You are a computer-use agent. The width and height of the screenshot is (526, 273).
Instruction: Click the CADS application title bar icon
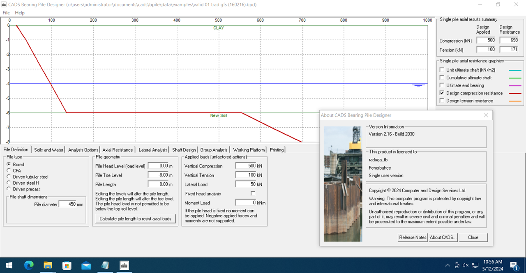[4, 4]
